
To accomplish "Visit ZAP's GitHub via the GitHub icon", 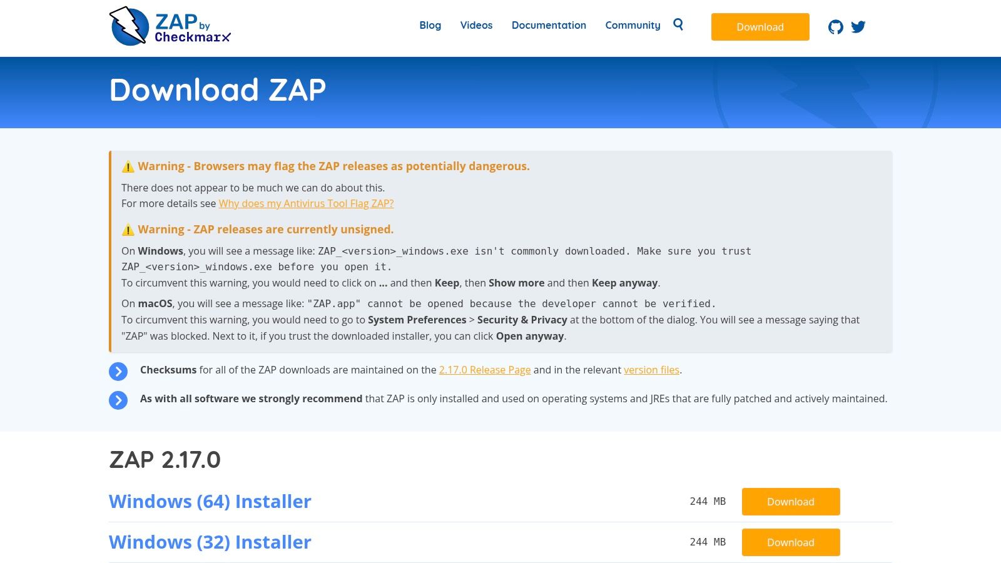I will tap(836, 26).
